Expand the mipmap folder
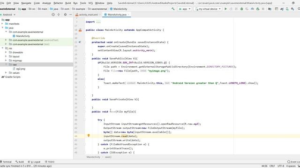Image resolution: width=300 pixels, height=168 pixels. (6, 60)
